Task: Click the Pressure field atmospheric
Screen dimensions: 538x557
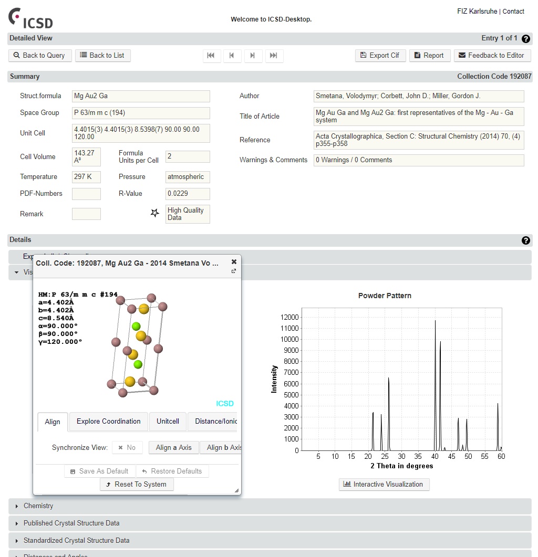Action: (188, 177)
